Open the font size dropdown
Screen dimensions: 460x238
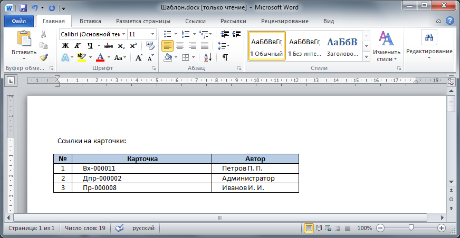[x=153, y=34]
